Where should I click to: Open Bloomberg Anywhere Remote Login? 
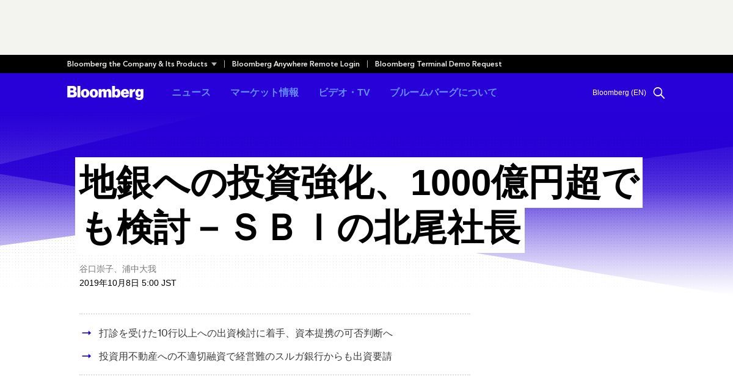click(x=296, y=64)
